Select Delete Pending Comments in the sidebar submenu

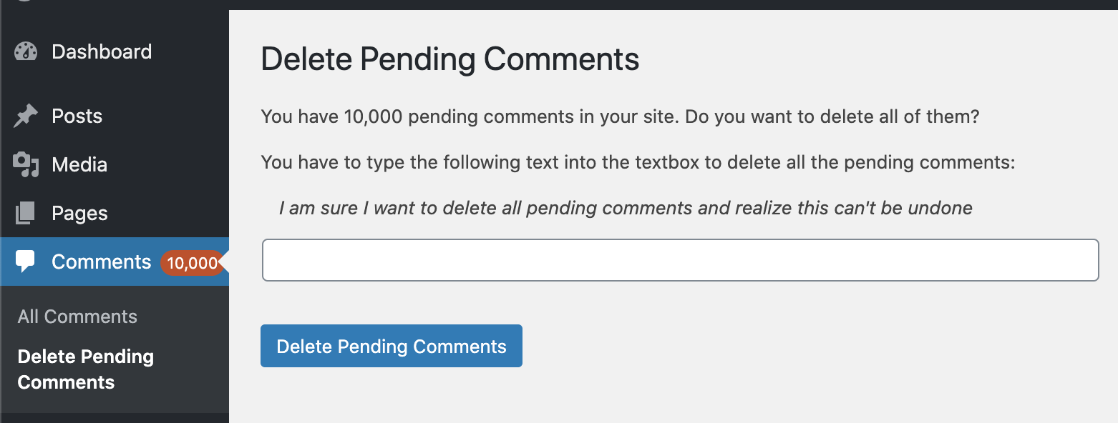(x=86, y=369)
